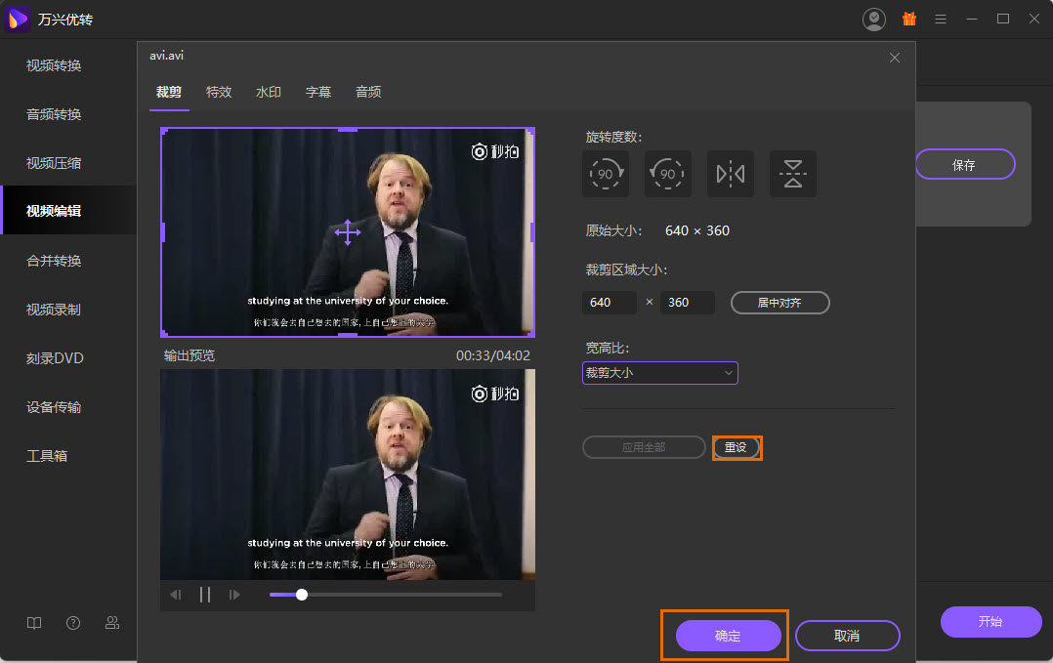Pause the video preview playback
Image resolution: width=1053 pixels, height=663 pixels.
pyautogui.click(x=205, y=595)
